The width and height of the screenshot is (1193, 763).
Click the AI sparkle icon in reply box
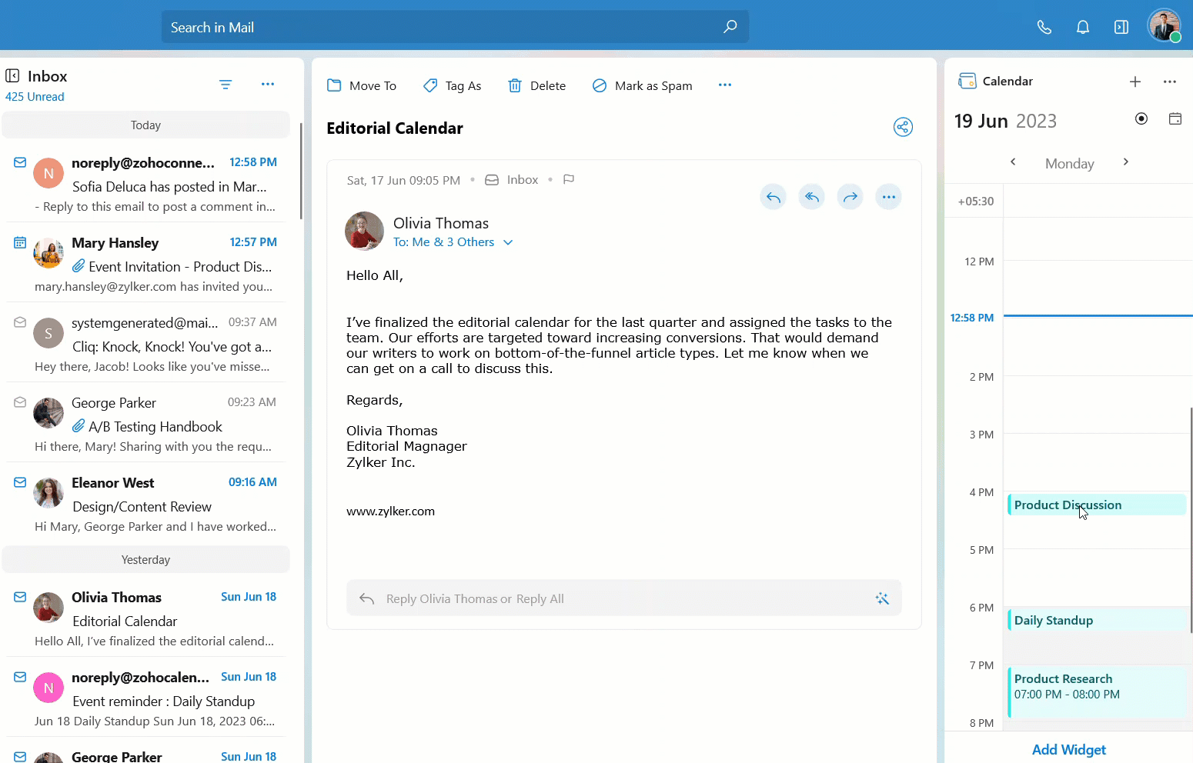[x=882, y=598]
